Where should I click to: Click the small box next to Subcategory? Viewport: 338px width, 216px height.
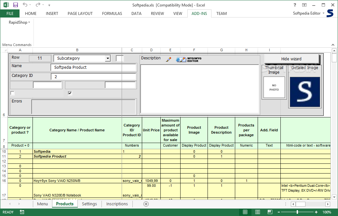[x=120, y=58]
